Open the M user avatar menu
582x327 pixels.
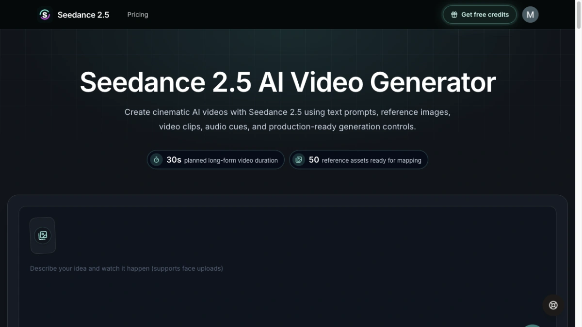pyautogui.click(x=530, y=15)
